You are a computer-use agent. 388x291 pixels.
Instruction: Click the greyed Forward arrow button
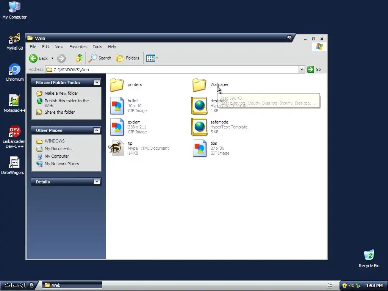(x=61, y=58)
